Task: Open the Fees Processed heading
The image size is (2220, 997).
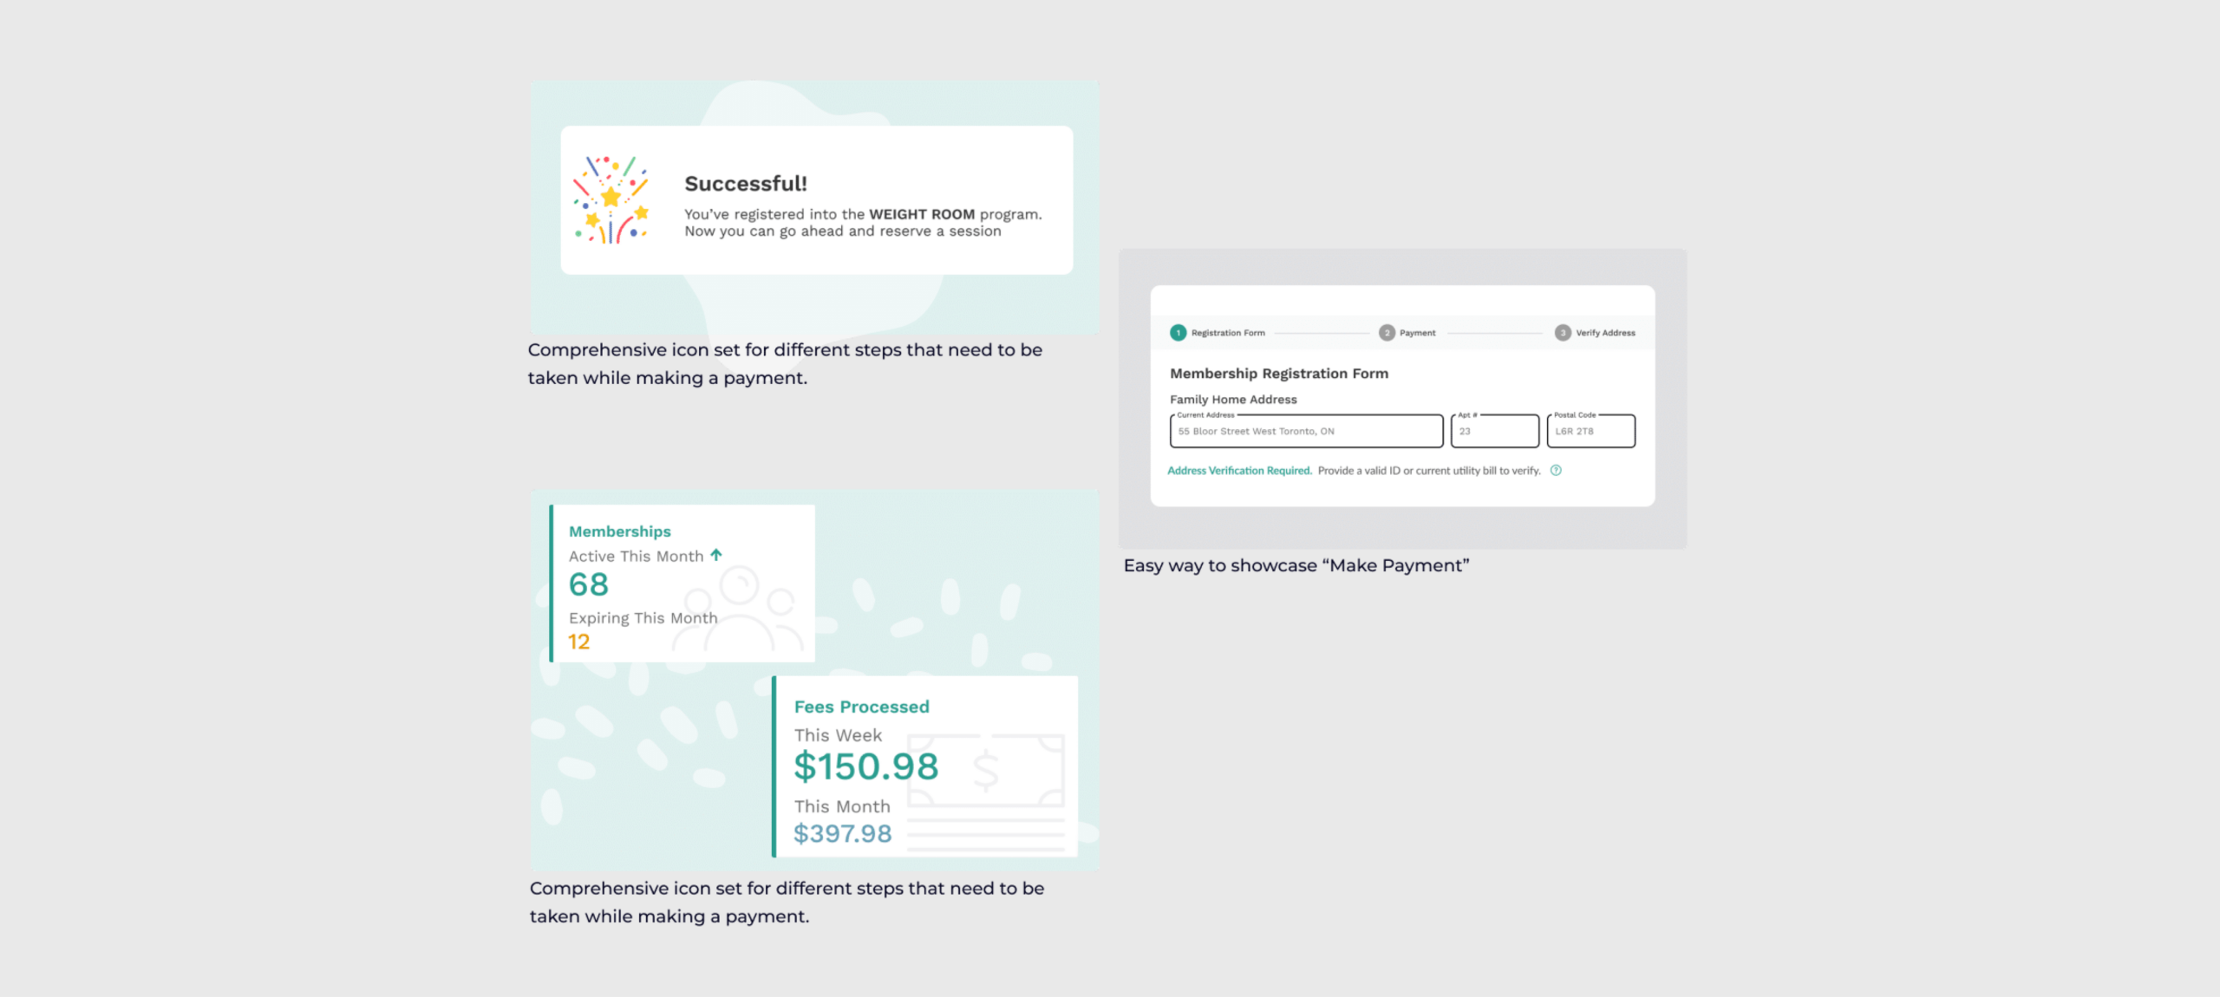Action: pos(861,707)
